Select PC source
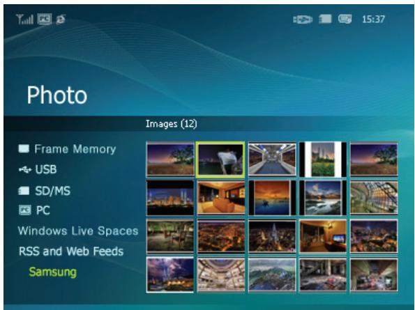This screenshot has width=415, height=310. point(43,210)
